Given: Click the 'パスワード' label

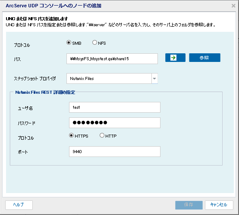Looking at the screenshot, I should tap(26, 123).
